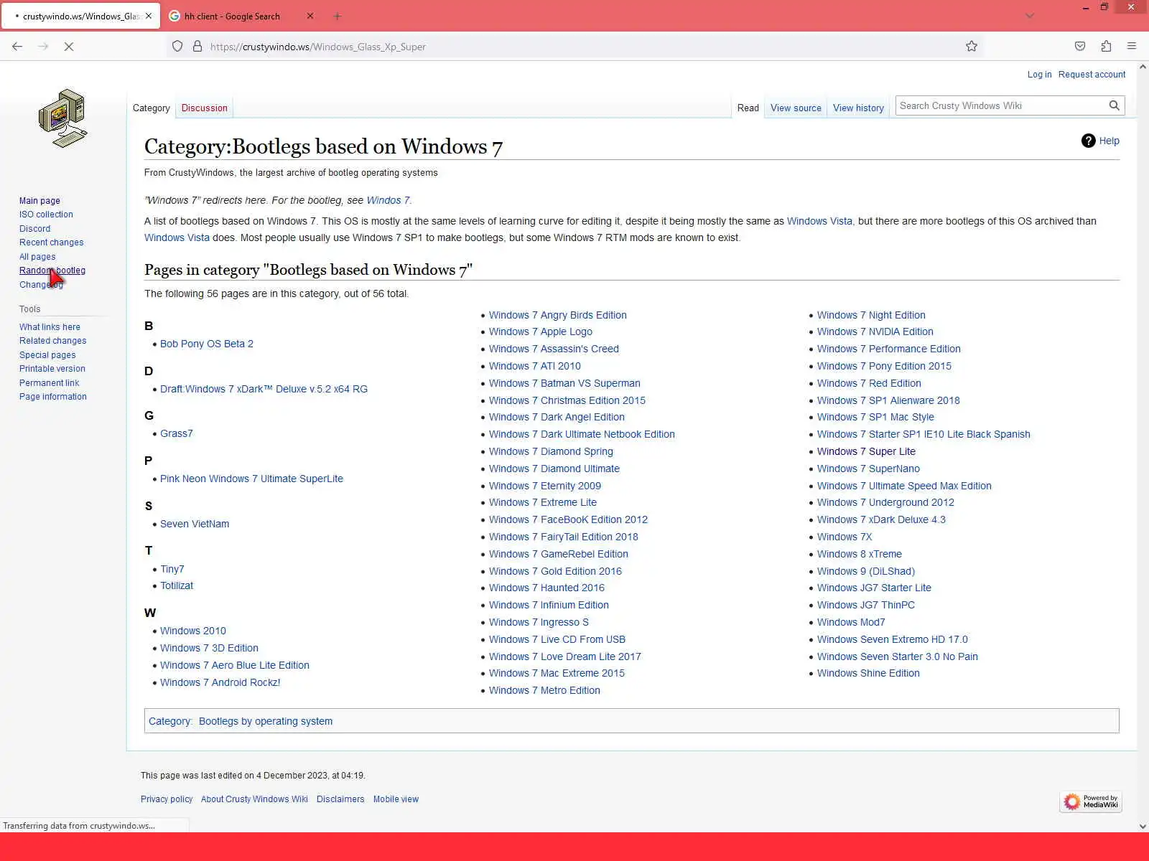The width and height of the screenshot is (1149, 861).
Task: Open the list all tabs chevron
Action: pos(1030,16)
